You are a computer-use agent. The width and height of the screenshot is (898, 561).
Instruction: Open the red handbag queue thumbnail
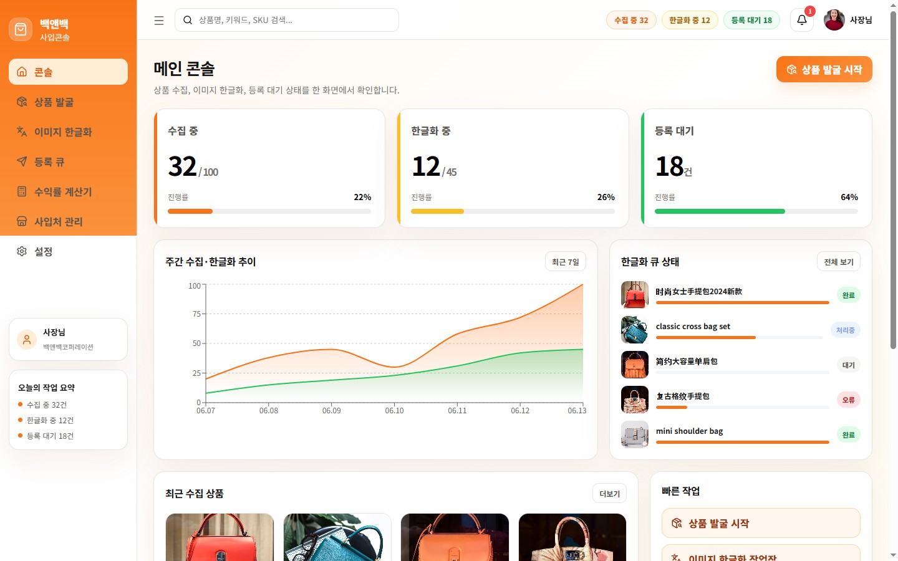635,295
